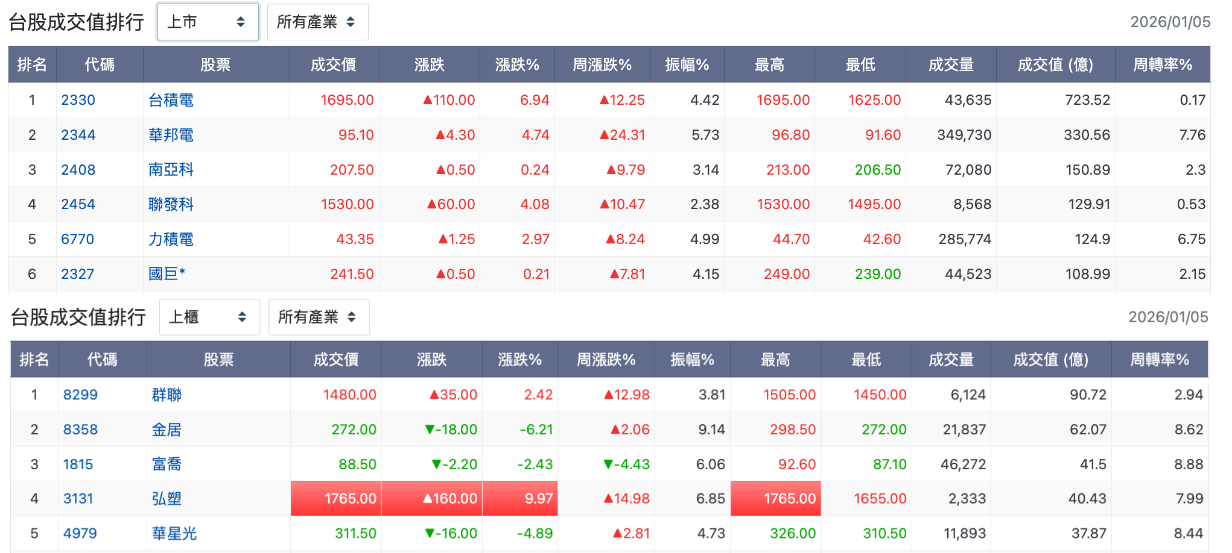The width and height of the screenshot is (1232, 553).
Task: Sort top table by 周漲跌% header
Action: click(602, 64)
